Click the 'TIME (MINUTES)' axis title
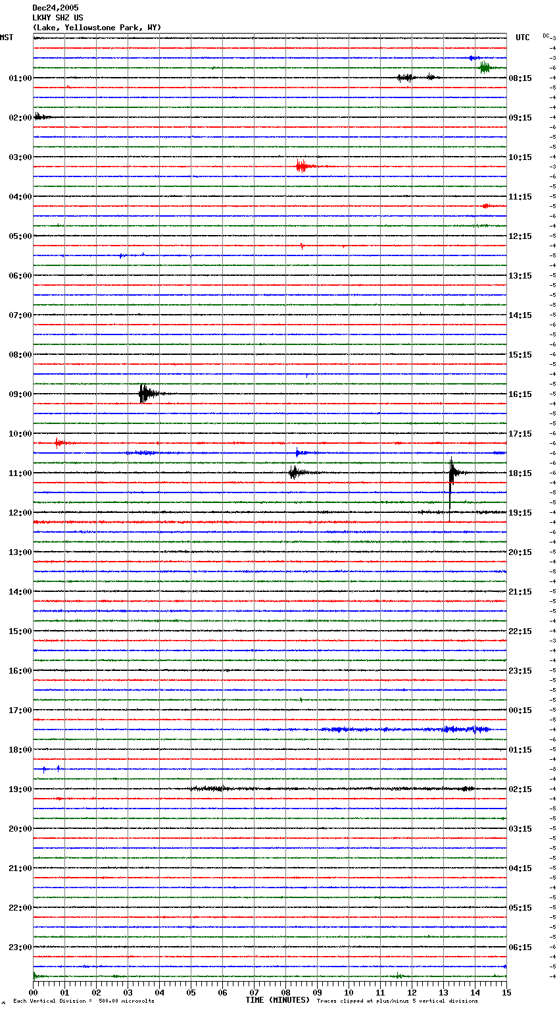 pos(278,1000)
